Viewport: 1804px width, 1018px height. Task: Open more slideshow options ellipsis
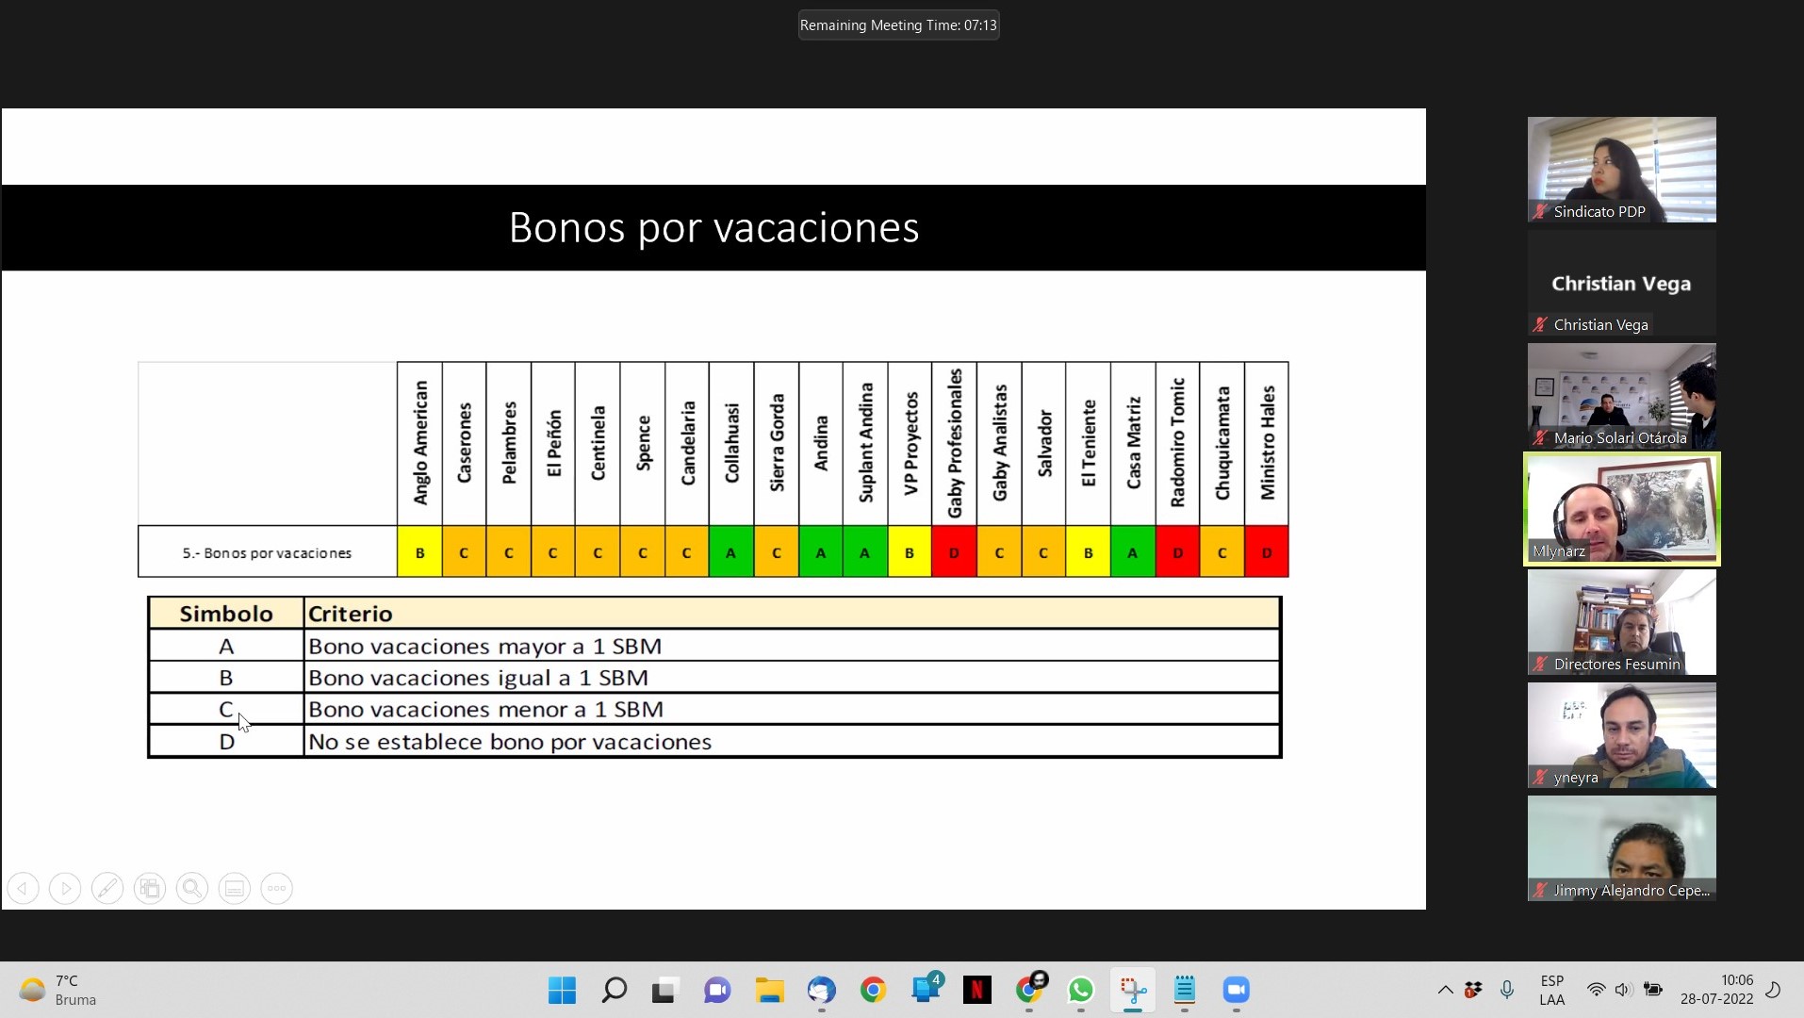coord(276,888)
